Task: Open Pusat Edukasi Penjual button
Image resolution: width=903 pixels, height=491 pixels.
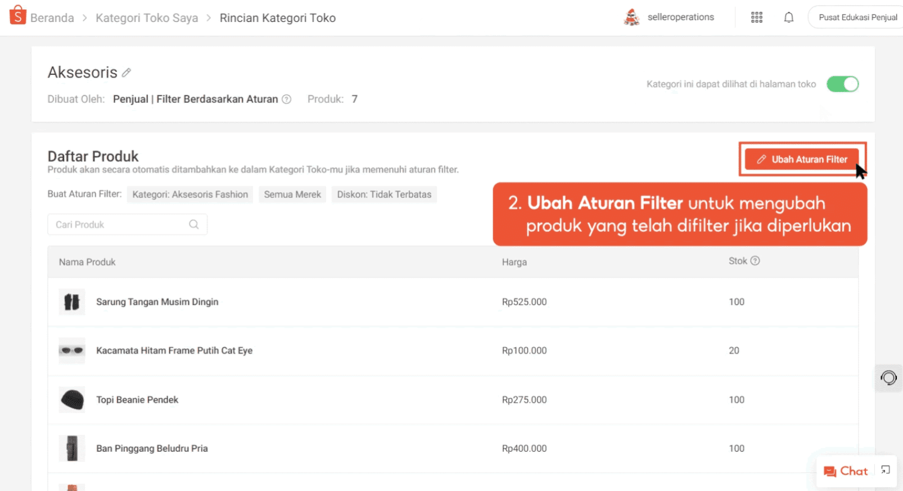Action: [856, 17]
